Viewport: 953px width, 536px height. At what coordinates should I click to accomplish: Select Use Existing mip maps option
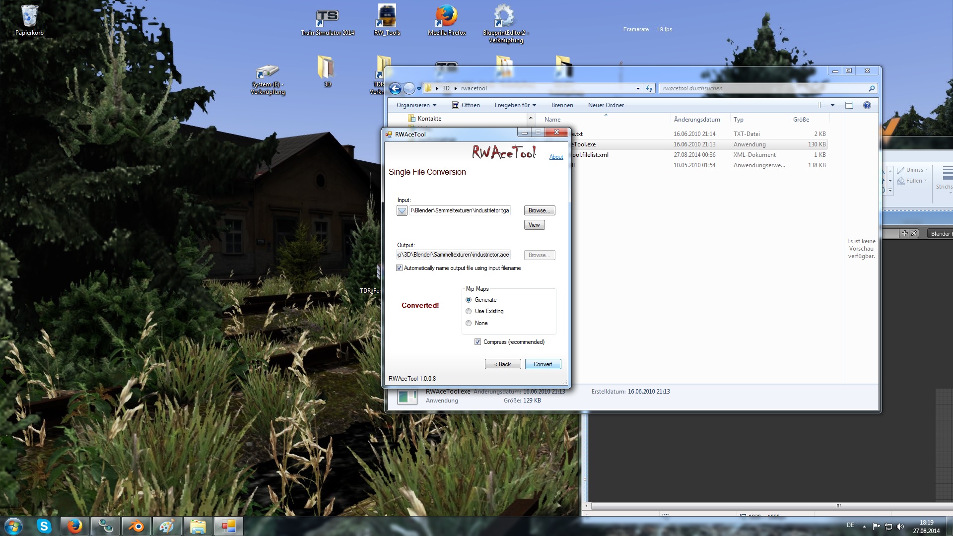point(469,311)
